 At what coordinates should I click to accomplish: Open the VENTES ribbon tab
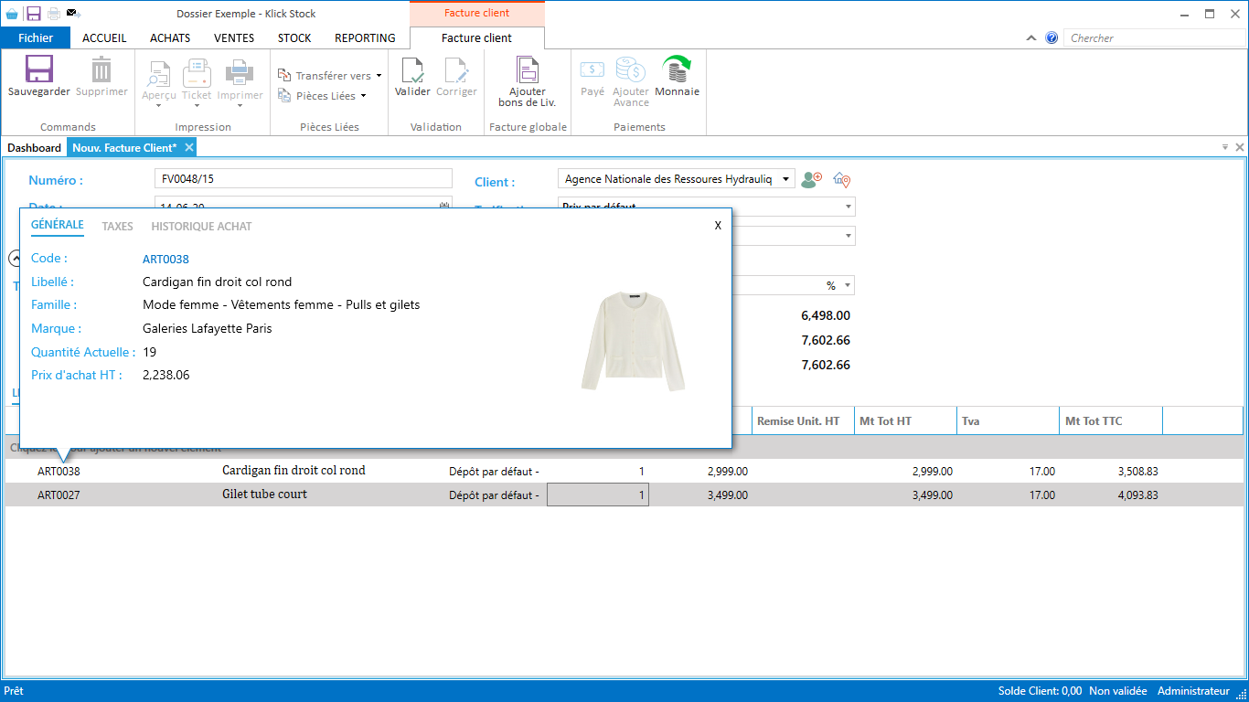tap(234, 38)
